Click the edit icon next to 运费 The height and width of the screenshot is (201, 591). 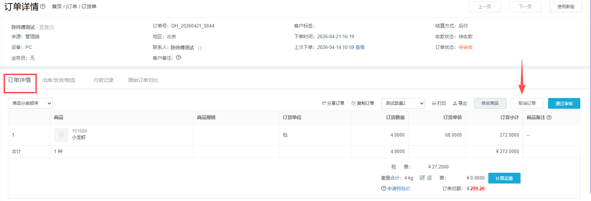422,178
